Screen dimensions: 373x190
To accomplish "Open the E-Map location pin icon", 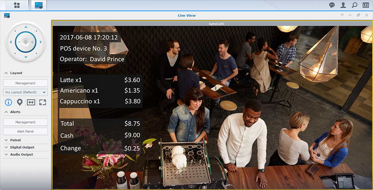I will pos(19,102).
